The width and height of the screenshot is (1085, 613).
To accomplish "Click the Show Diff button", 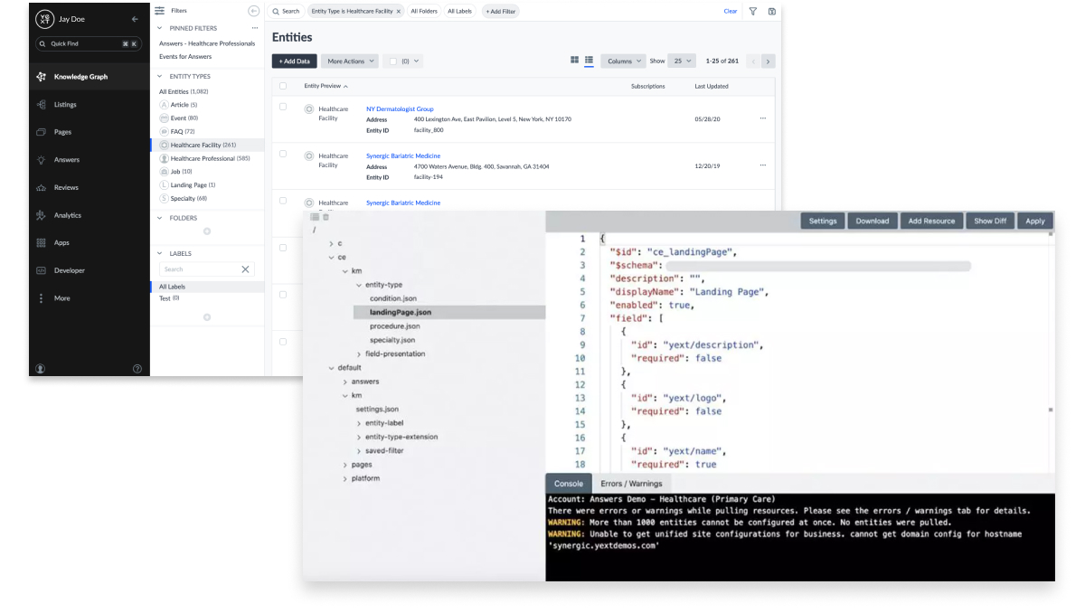I will [990, 221].
